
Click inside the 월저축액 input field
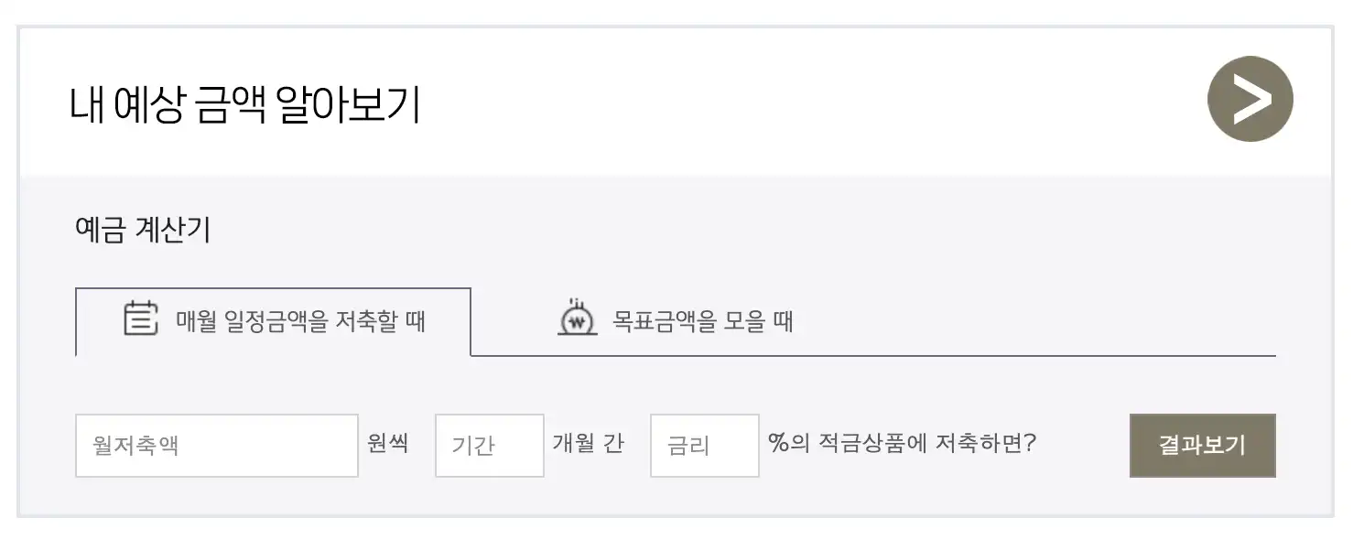click(x=216, y=446)
